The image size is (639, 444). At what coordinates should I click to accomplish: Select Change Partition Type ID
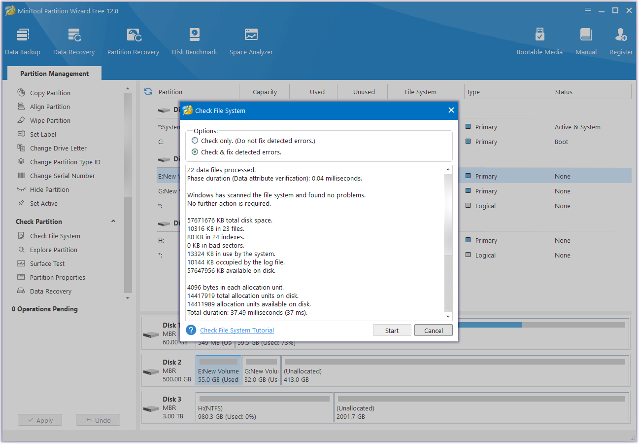tap(65, 162)
